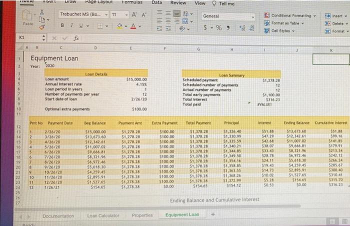Click the Paste clipboard icon
Image resolution: width=350 pixels, height=226 pixels.
tap(27, 15)
